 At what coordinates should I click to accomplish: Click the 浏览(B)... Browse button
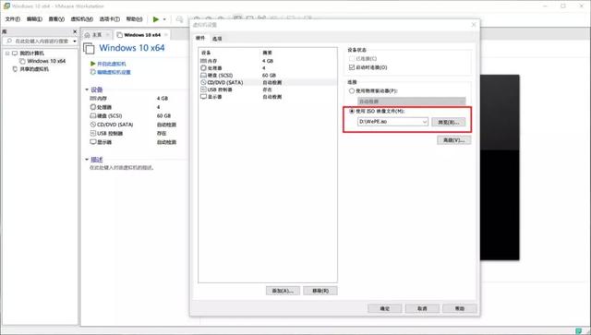tap(449, 122)
